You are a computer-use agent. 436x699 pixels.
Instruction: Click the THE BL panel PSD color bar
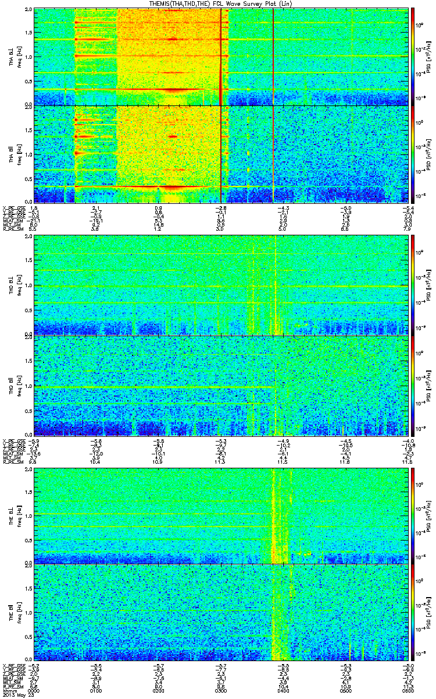click(x=413, y=516)
